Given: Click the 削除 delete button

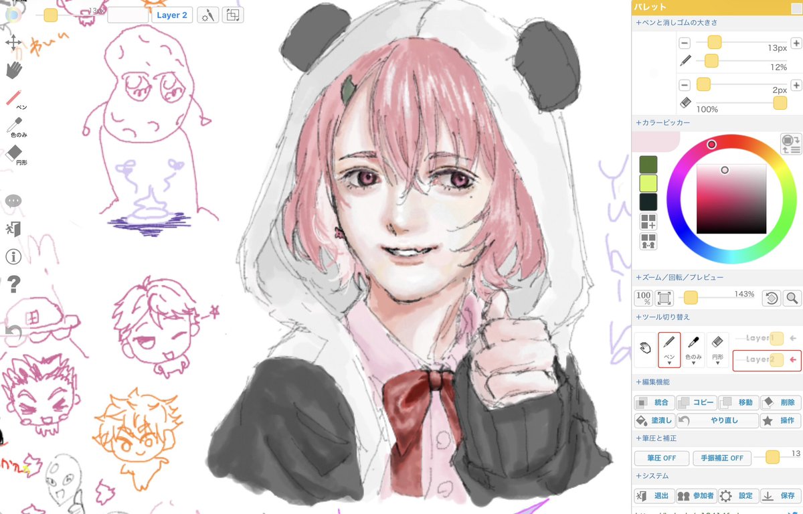Looking at the screenshot, I should click(x=781, y=403).
